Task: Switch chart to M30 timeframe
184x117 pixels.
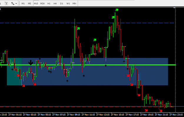Action: pos(42,4)
